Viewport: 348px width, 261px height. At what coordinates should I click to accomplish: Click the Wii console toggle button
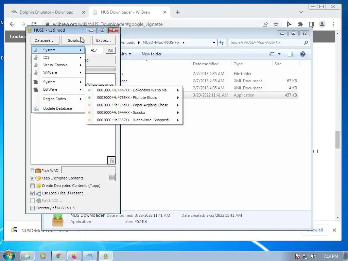110,50
